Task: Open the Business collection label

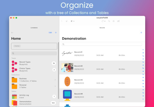Action: pyautogui.click(x=23, y=78)
